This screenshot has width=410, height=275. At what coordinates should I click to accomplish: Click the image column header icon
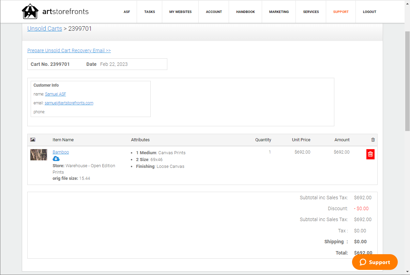[33, 140]
